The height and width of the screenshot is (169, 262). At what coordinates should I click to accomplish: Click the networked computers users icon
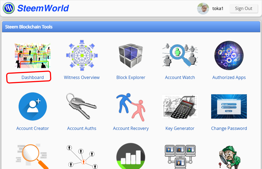click(180, 157)
